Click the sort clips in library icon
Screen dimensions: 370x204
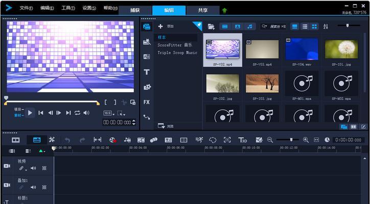click(326, 27)
